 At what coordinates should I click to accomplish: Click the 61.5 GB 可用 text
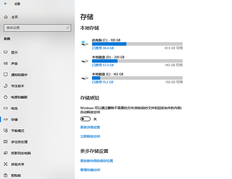point(174,48)
